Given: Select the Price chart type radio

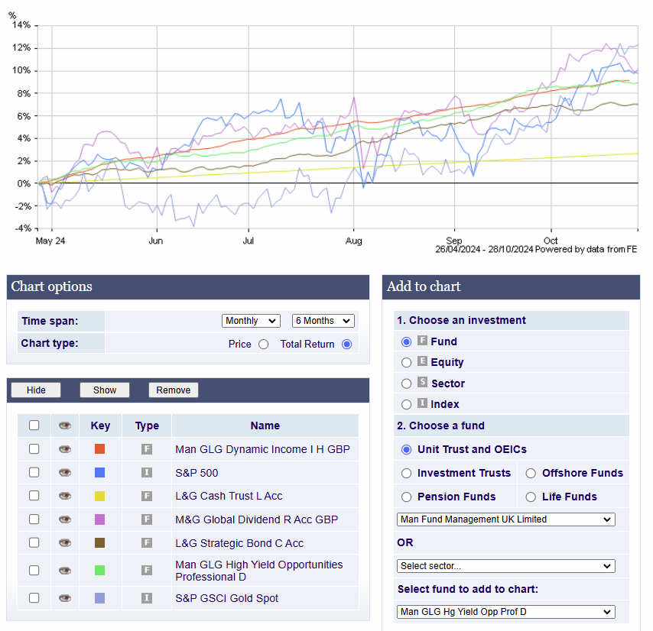Looking at the screenshot, I should coord(264,345).
